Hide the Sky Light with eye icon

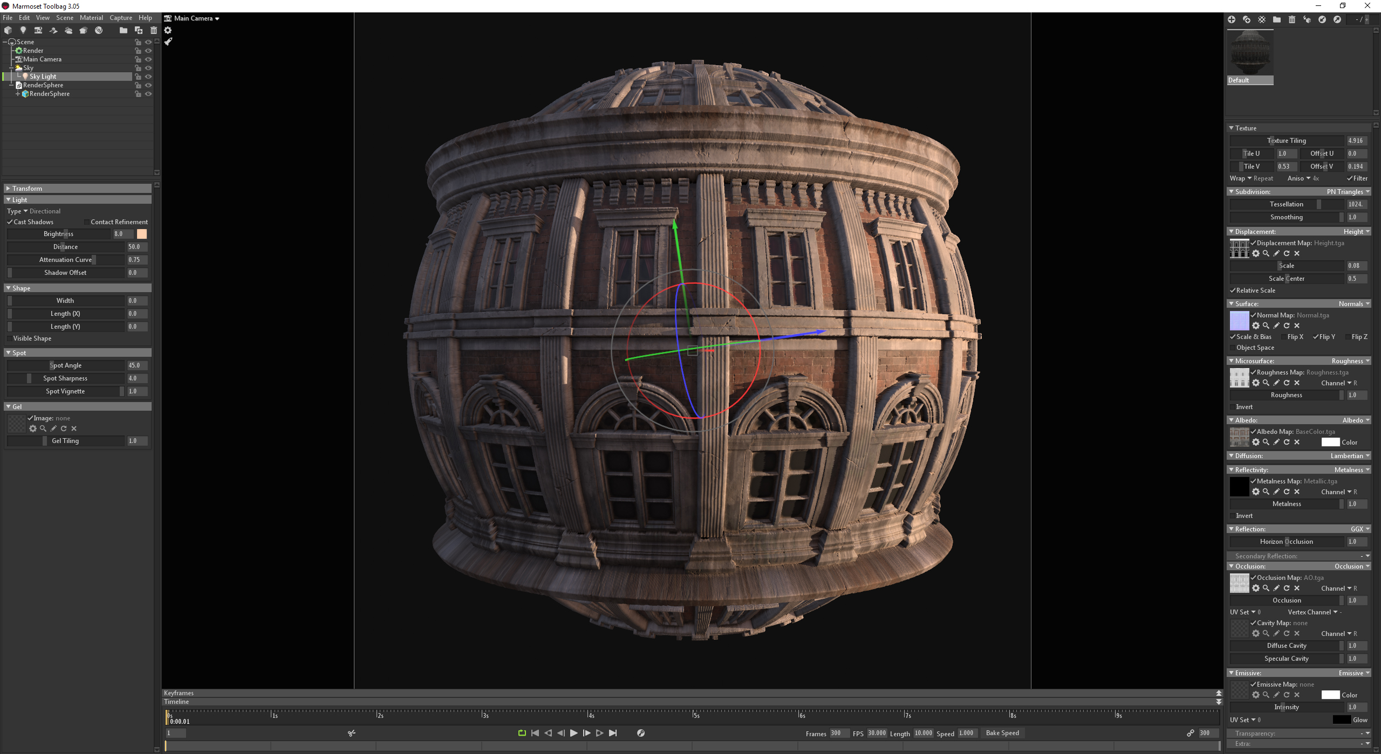tap(148, 77)
